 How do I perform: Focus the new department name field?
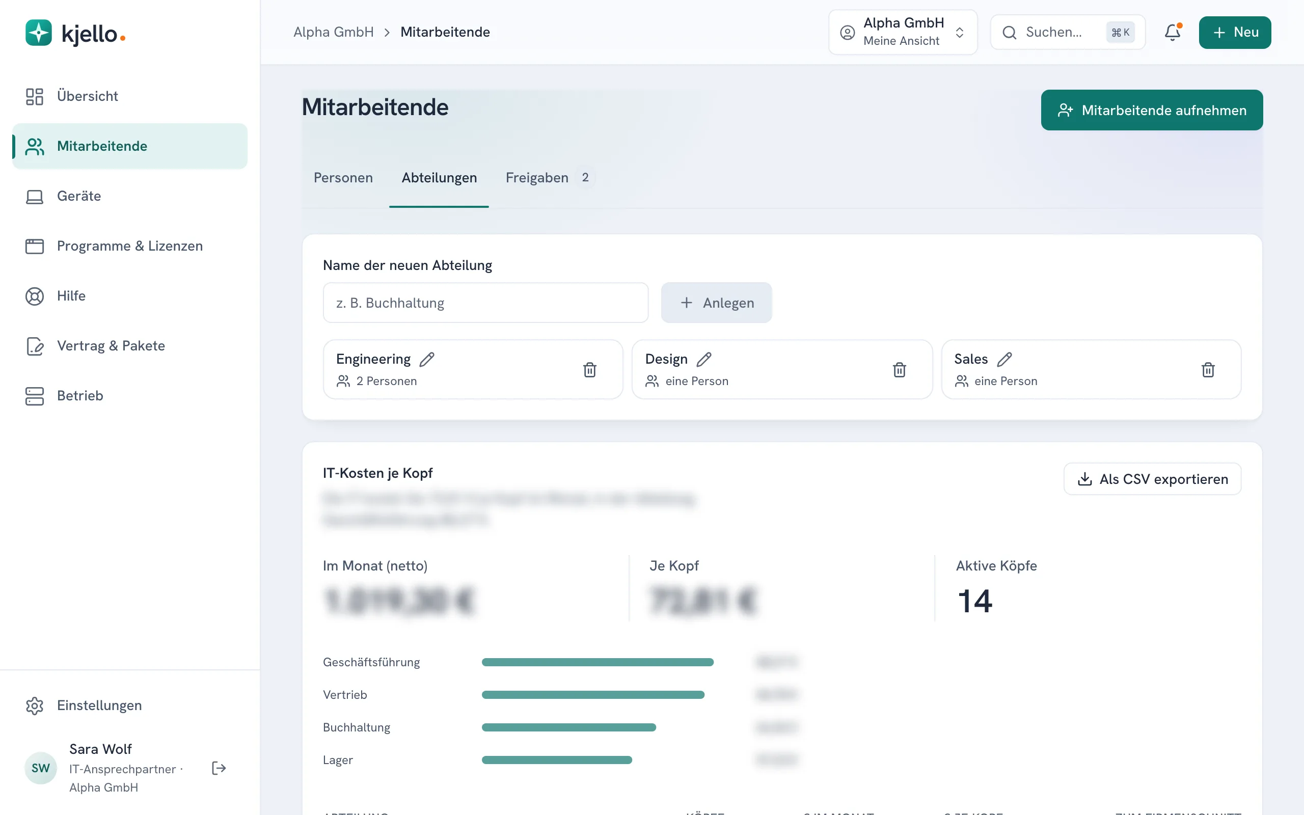[x=485, y=303]
